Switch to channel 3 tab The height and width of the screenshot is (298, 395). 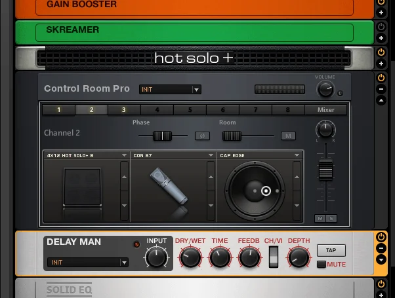pos(124,110)
